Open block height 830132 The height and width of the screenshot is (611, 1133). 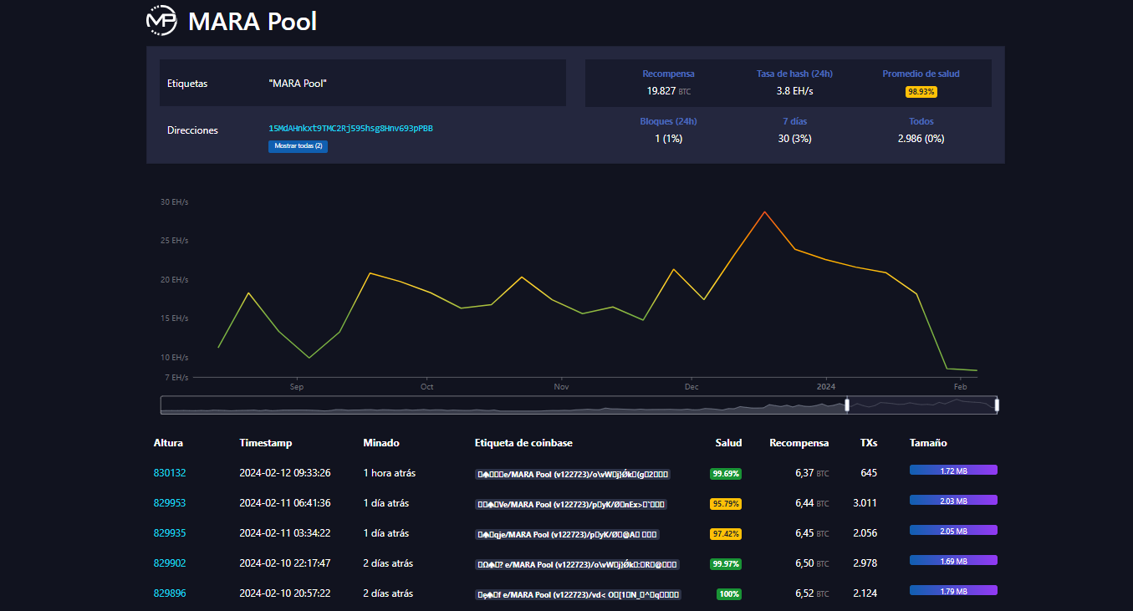click(170, 473)
